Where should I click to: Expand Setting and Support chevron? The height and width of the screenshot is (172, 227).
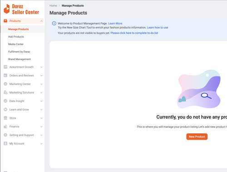[x=41, y=135]
